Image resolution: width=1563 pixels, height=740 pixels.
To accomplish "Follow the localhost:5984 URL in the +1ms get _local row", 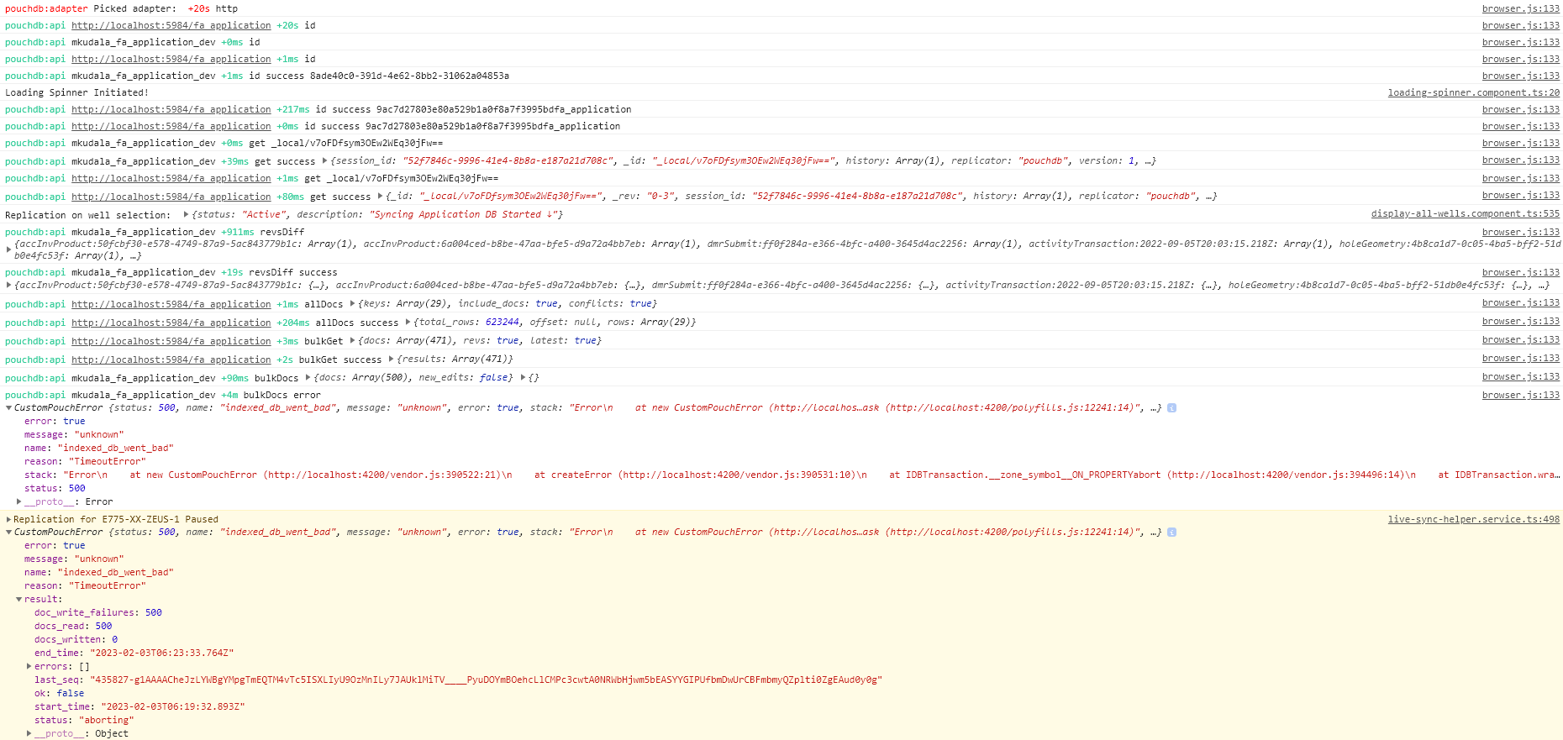I will point(171,178).
